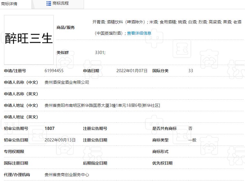Image resolution: width=245 pixels, height=181 pixels.
Task: Click the 代理/办理机构 label
Action: (x=17, y=175)
